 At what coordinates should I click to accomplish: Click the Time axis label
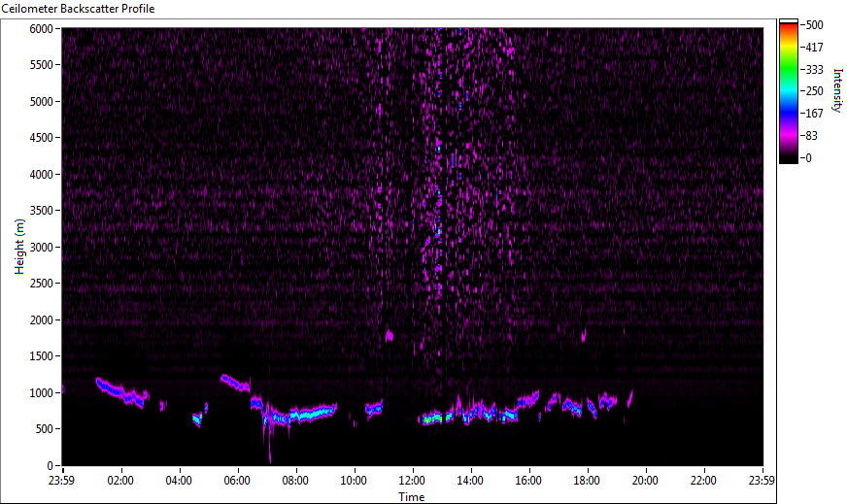412,497
